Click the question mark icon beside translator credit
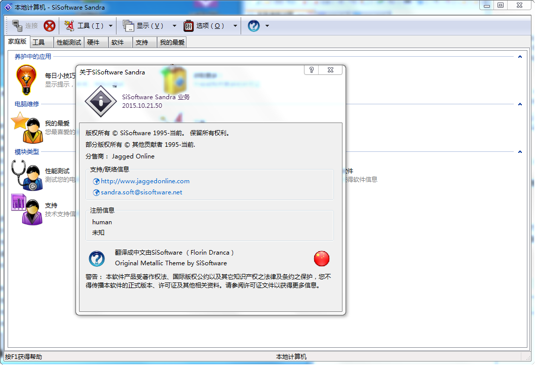This screenshot has height=365, width=535. pos(97,259)
